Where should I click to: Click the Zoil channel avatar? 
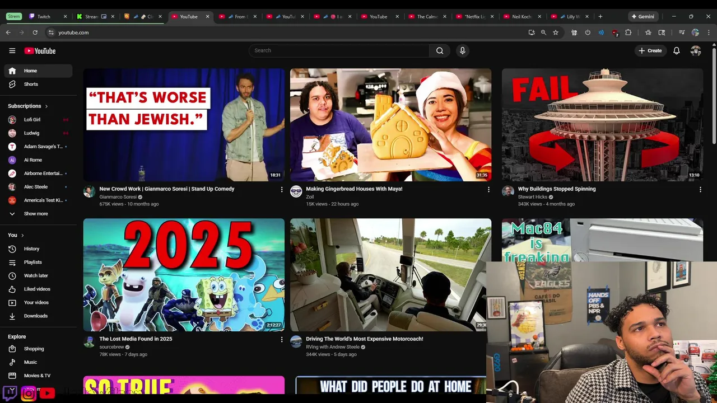coord(296,191)
